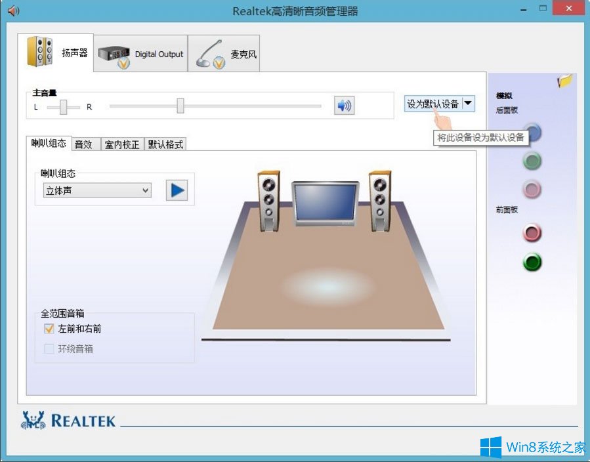Click the 模拟 analog label

coord(504,96)
